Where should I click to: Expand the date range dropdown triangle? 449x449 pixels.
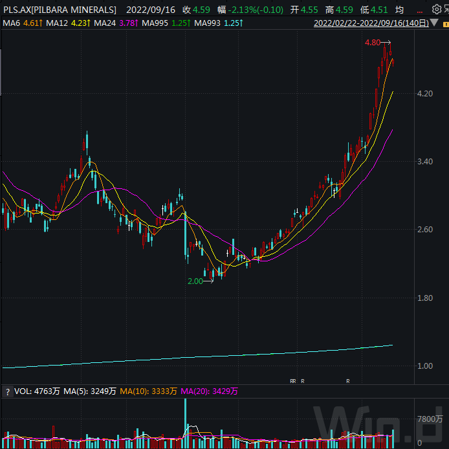point(434,23)
